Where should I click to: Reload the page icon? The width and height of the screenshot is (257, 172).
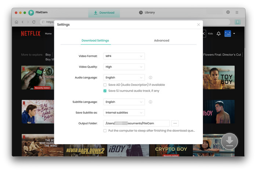click(34, 22)
